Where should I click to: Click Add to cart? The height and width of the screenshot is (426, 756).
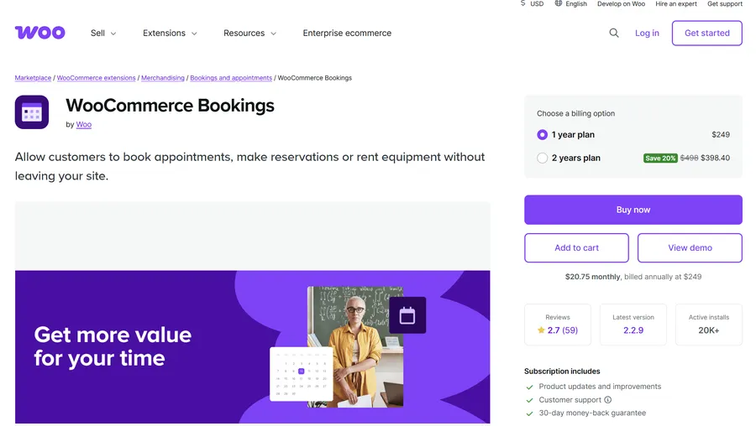[x=576, y=248]
